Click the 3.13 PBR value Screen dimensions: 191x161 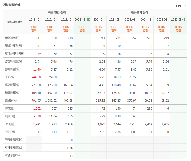pyautogui.click(x=54, y=132)
